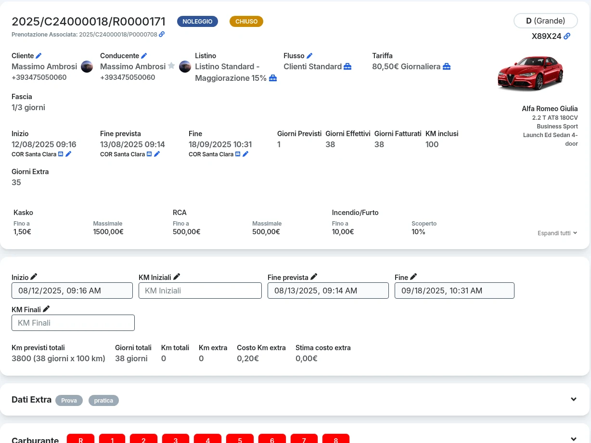
Task: Click the briefcase icon beside Clienti Standard
Action: tap(347, 66)
